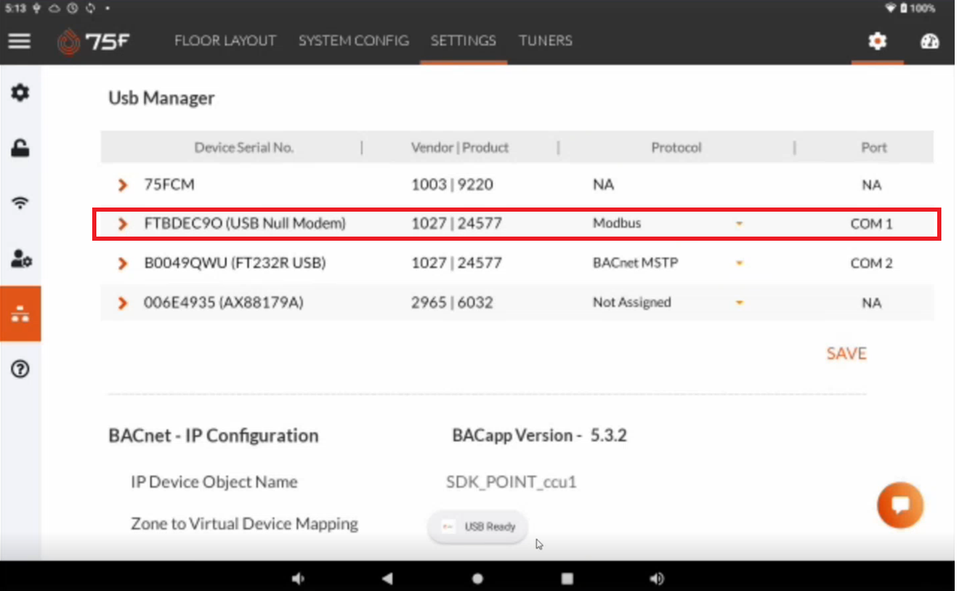Click the USB Ready toast
Image resolution: width=958 pixels, height=591 pixels.
click(478, 526)
